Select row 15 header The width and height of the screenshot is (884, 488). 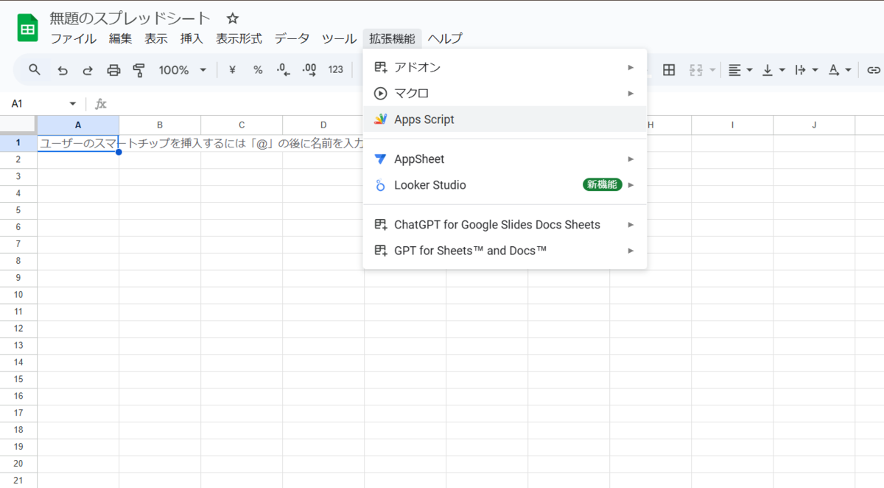coord(18,379)
